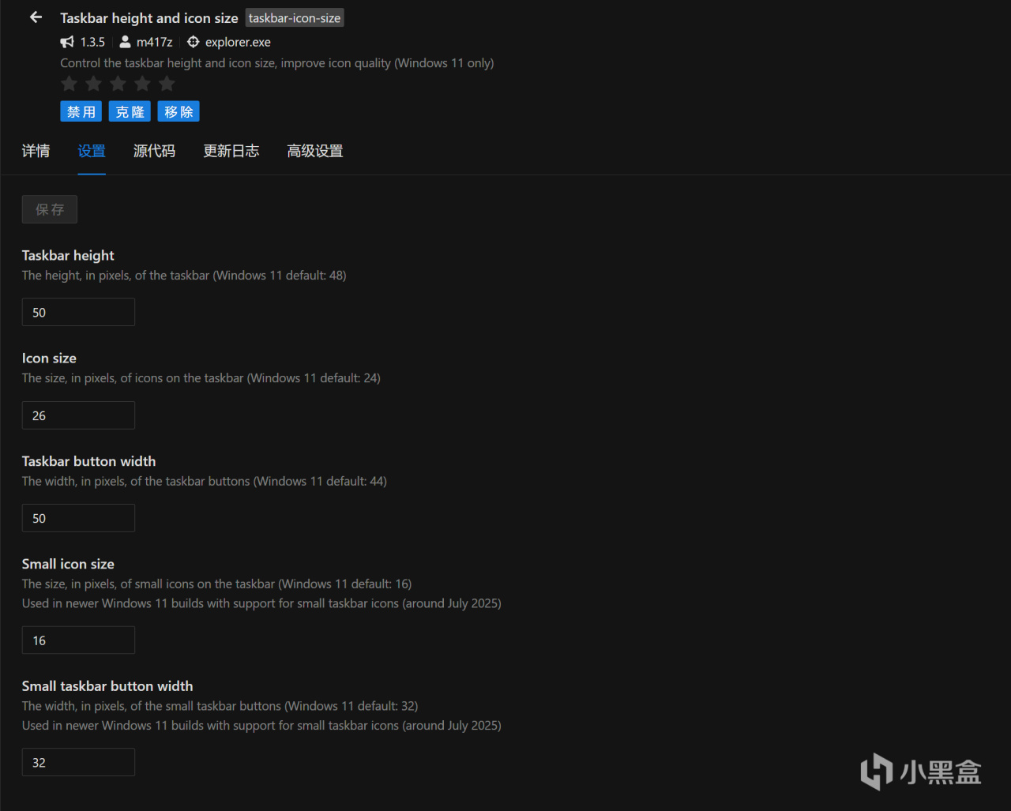Click the Small icon size input field
The height and width of the screenshot is (811, 1011).
click(78, 640)
